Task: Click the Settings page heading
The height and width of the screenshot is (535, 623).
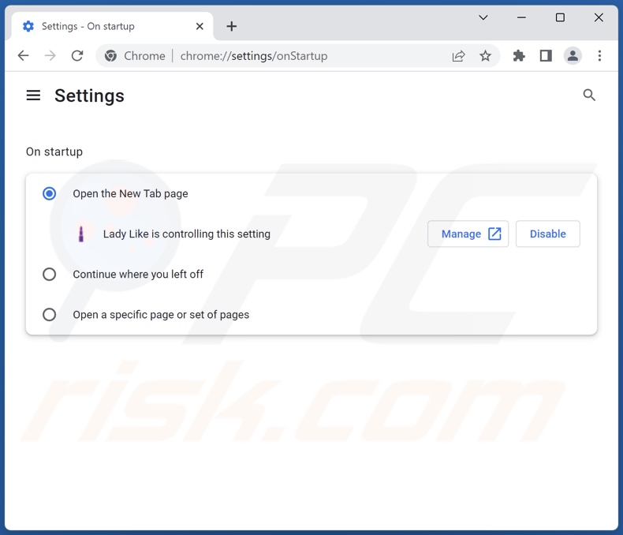Action: (89, 95)
